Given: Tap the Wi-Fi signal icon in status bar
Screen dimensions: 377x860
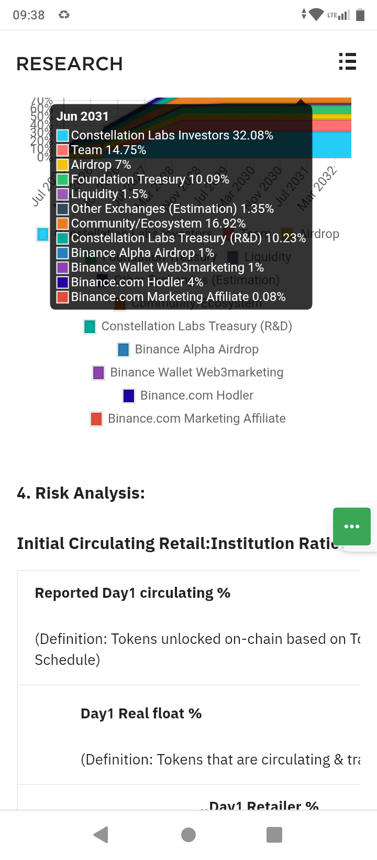Looking at the screenshot, I should click(316, 15).
